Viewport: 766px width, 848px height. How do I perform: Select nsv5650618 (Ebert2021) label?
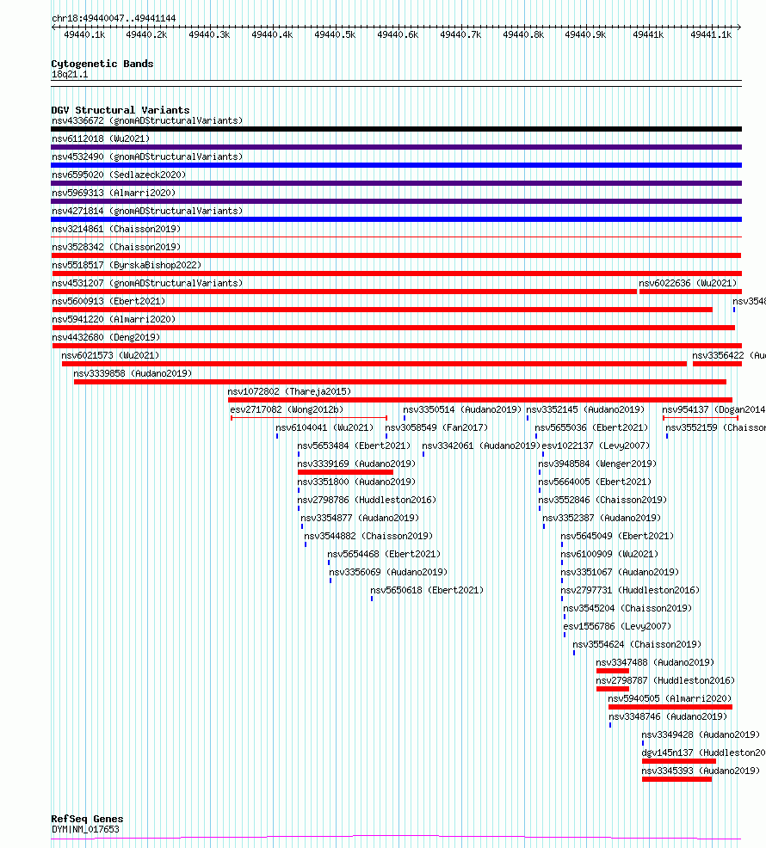point(427,591)
